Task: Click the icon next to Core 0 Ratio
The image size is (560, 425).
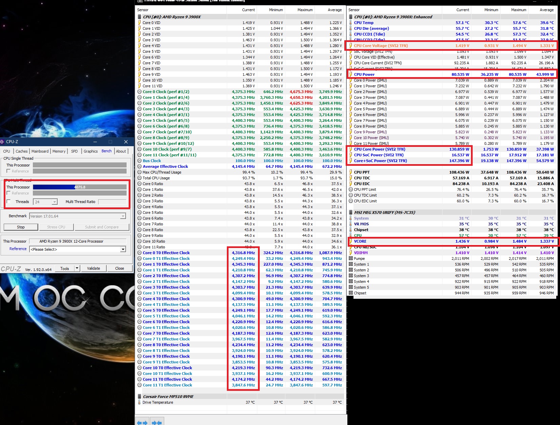Action: click(139, 184)
